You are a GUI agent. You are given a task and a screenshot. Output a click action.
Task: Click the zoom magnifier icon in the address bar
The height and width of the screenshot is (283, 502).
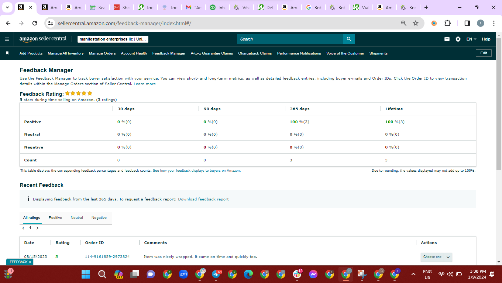[404, 23]
